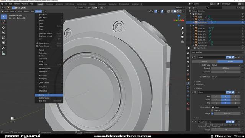Open Set Origin submenu
Image resolution: width=245 pixels, height=138 pixels.
[49, 18]
